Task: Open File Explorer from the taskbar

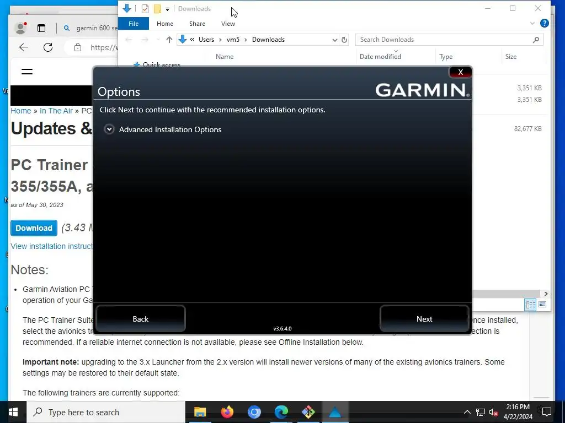Action: 200,412
